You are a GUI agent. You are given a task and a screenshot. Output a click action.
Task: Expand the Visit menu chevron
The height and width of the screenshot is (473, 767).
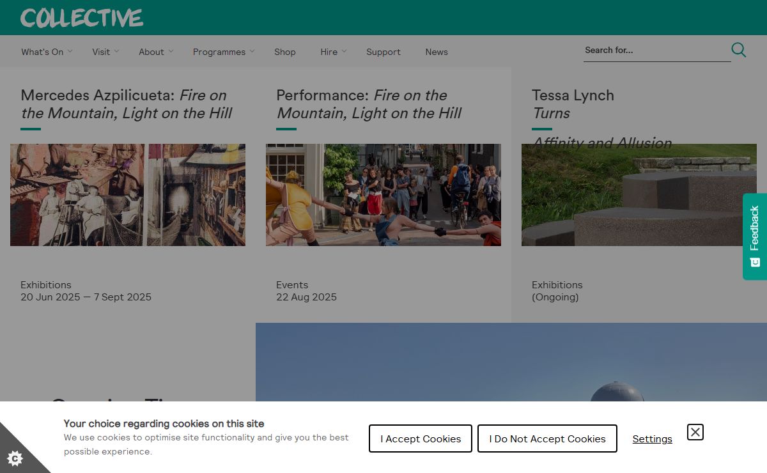116,51
